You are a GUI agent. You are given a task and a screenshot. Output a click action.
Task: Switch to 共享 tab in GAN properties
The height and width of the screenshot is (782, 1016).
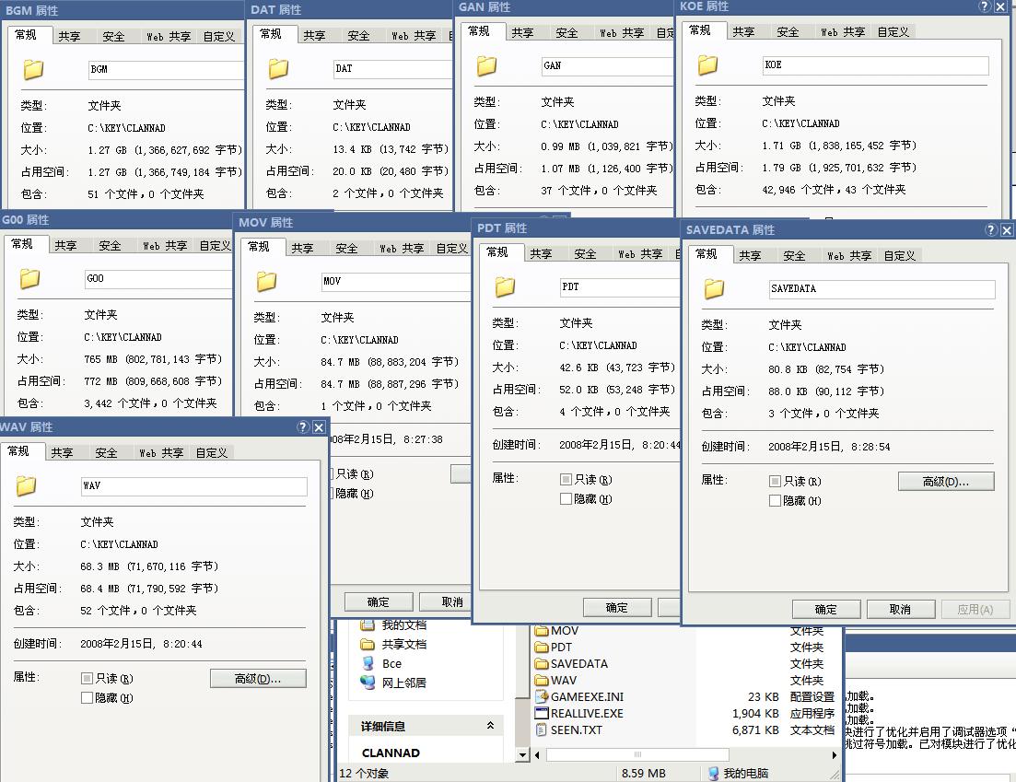click(x=523, y=33)
